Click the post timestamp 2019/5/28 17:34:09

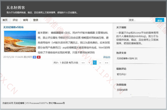click(13, 57)
